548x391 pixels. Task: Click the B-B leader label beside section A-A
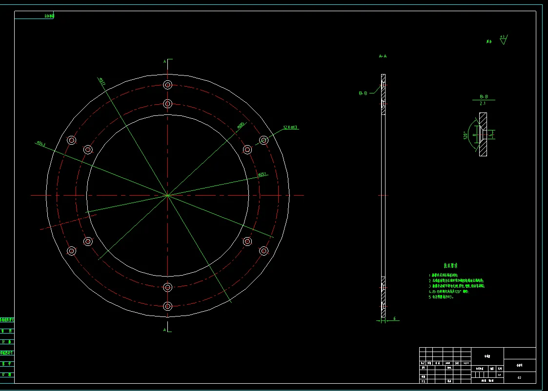(x=363, y=93)
